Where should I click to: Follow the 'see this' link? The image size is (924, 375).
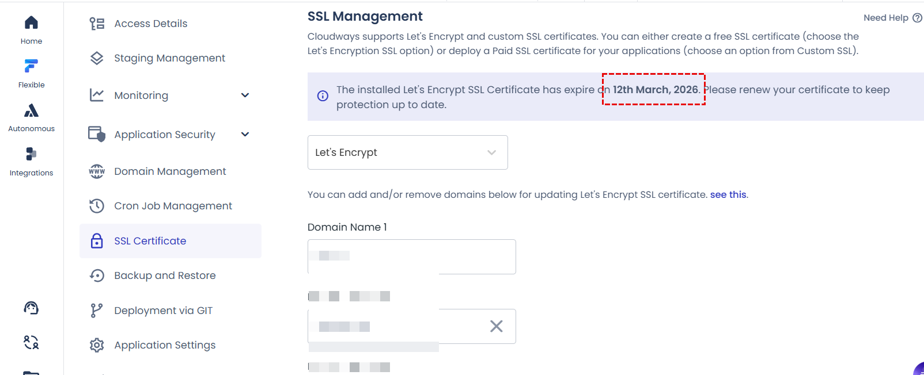pos(728,194)
